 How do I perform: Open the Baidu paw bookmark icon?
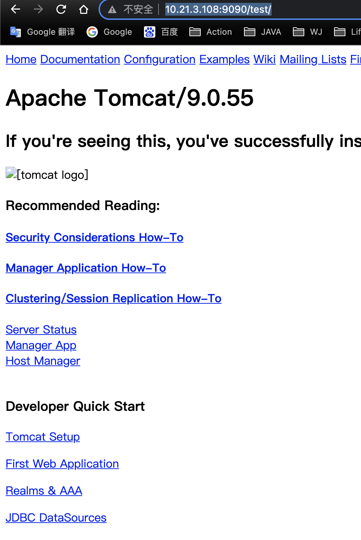tap(150, 32)
